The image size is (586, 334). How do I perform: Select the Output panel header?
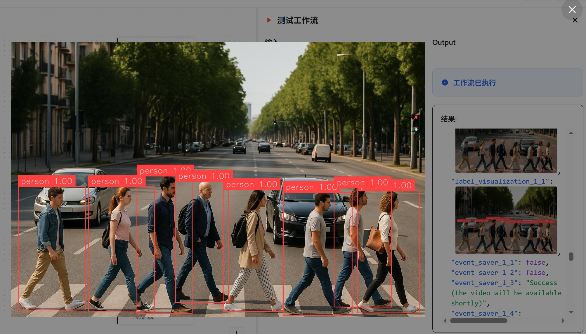[x=444, y=42]
